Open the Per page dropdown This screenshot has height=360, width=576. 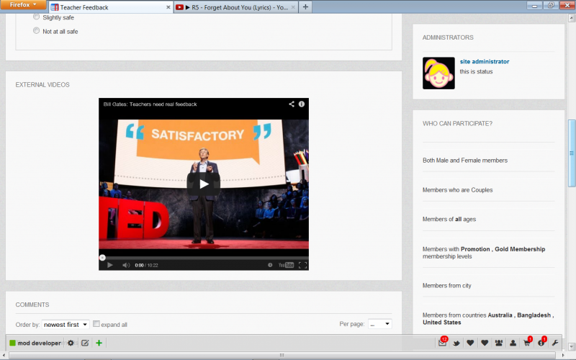click(x=380, y=323)
